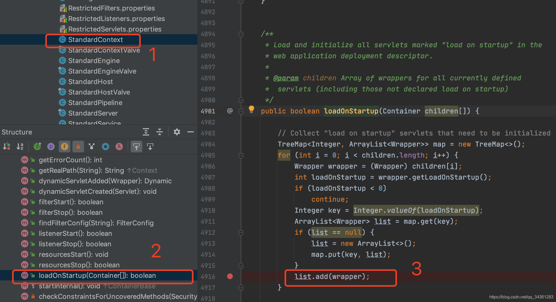Select loadOnStartup(Container[]) in Structure

tap(97, 275)
